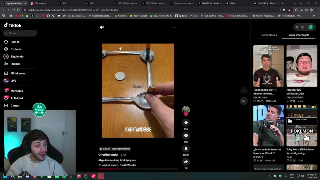The image size is (320, 180).
Task: Click the CapCut Edición profesional label
Action: coord(115,149)
